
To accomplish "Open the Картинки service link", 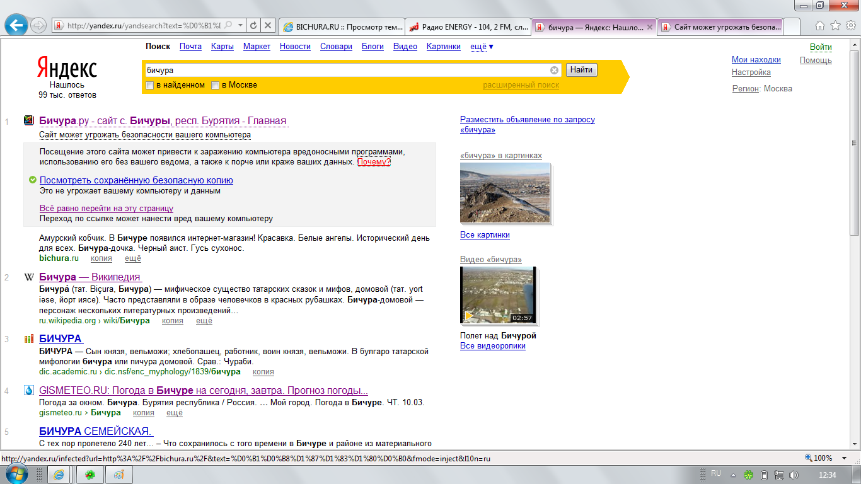I will (x=444, y=47).
